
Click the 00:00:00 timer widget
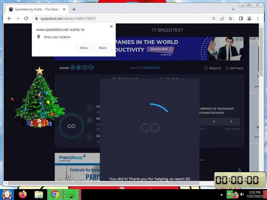click(x=240, y=180)
